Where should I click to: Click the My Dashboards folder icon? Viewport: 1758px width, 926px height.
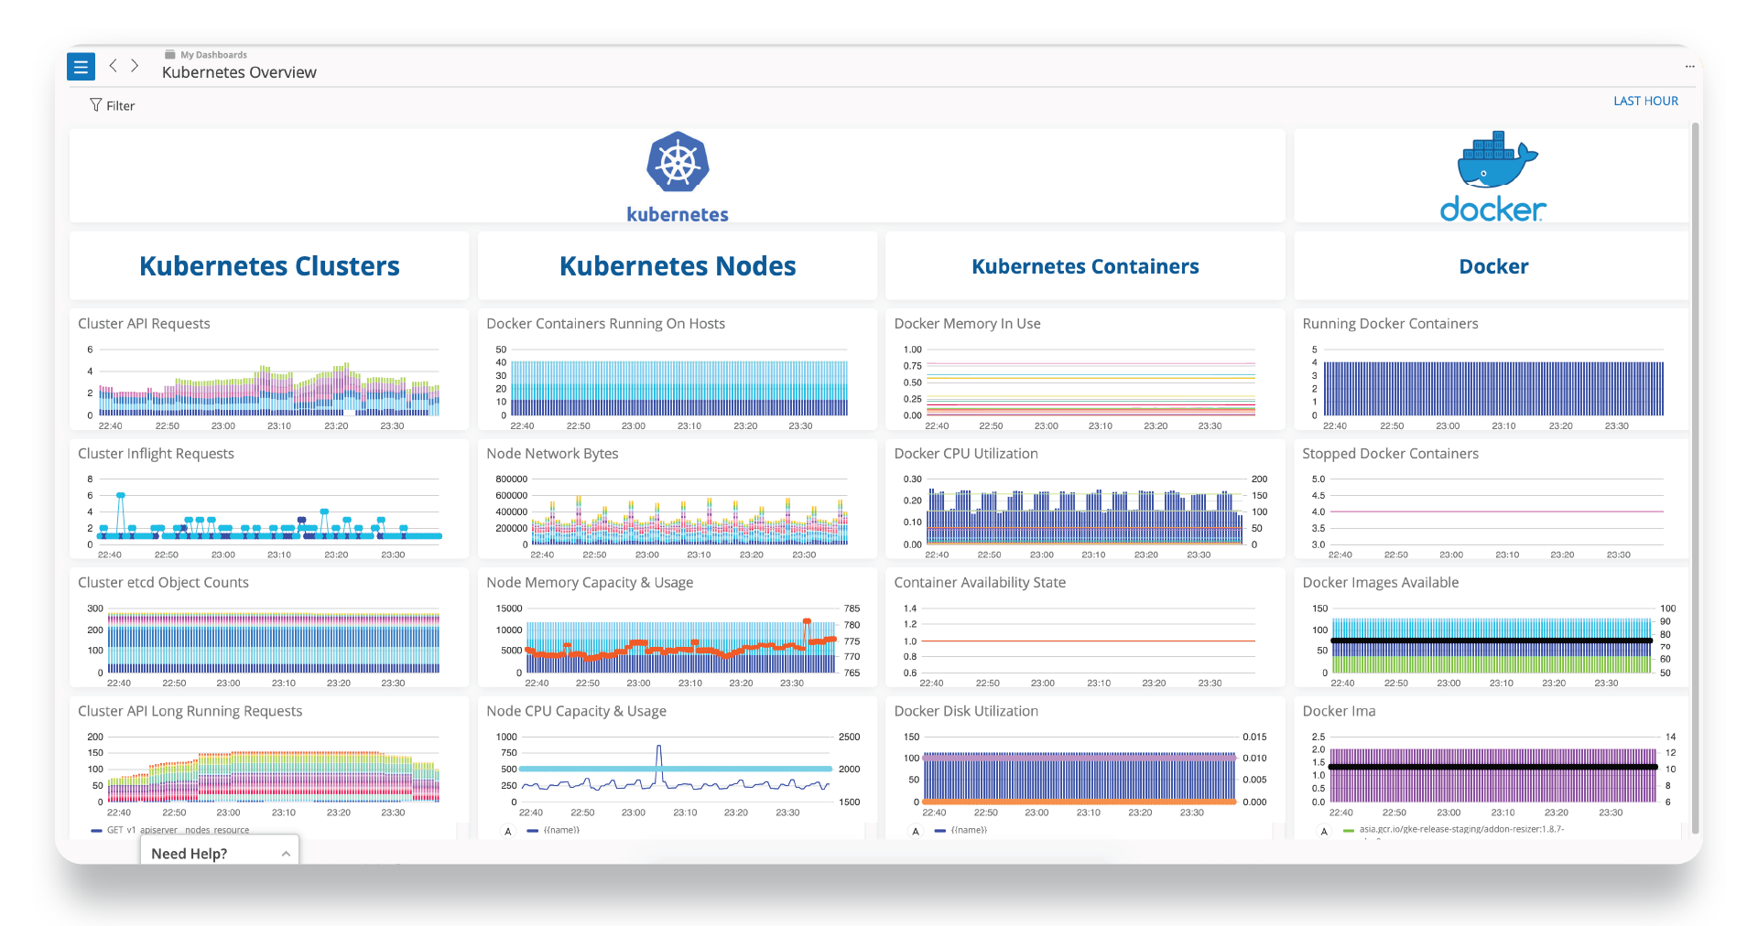click(169, 54)
